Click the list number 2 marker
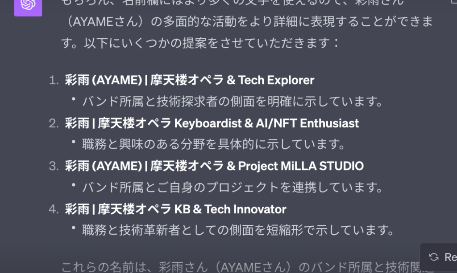This screenshot has height=273, width=457. coord(54,123)
